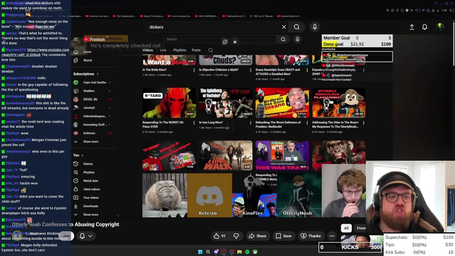The image size is (455, 256).
Task: Open the Windows Start button
Action: pyautogui.click(x=200, y=252)
